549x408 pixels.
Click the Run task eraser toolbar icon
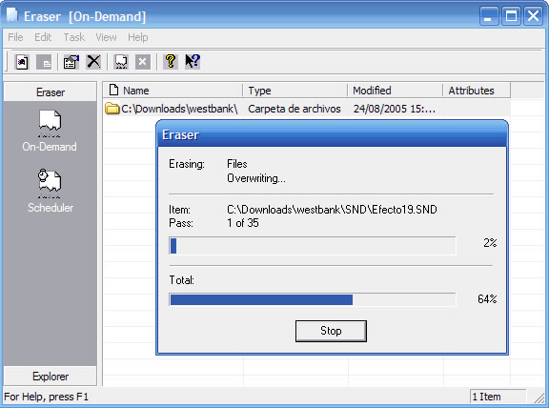[x=121, y=62]
